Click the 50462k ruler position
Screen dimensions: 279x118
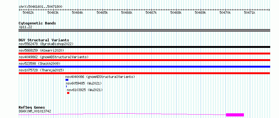pos(28,13)
